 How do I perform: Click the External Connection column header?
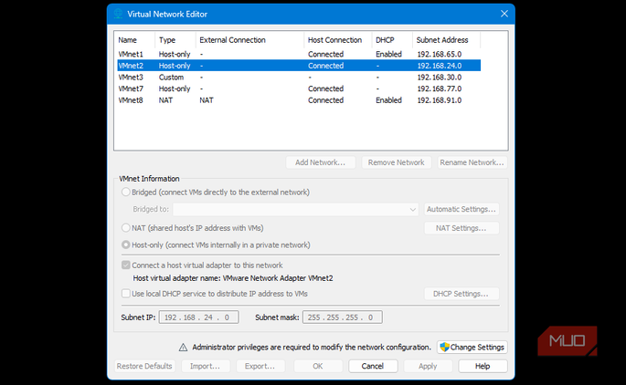[249, 40]
